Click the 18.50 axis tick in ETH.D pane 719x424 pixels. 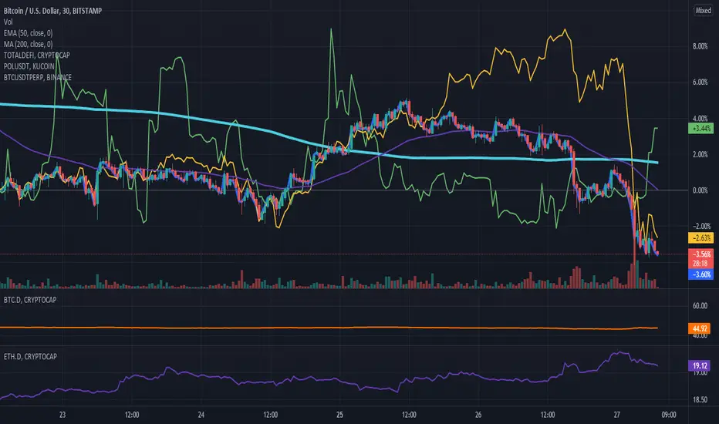(x=700, y=399)
